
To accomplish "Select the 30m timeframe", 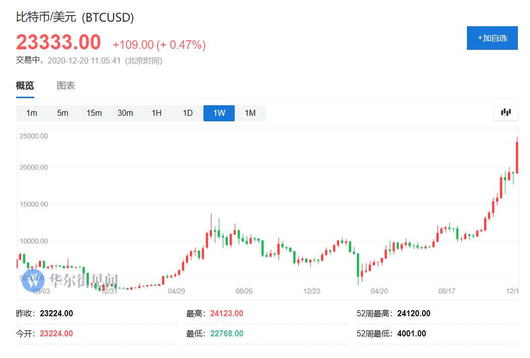I will click(125, 113).
